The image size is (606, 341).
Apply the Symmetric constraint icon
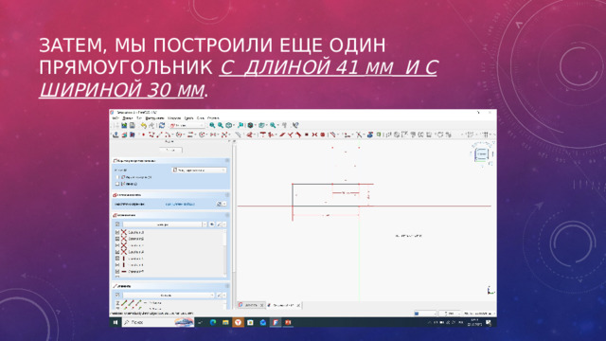(314, 135)
